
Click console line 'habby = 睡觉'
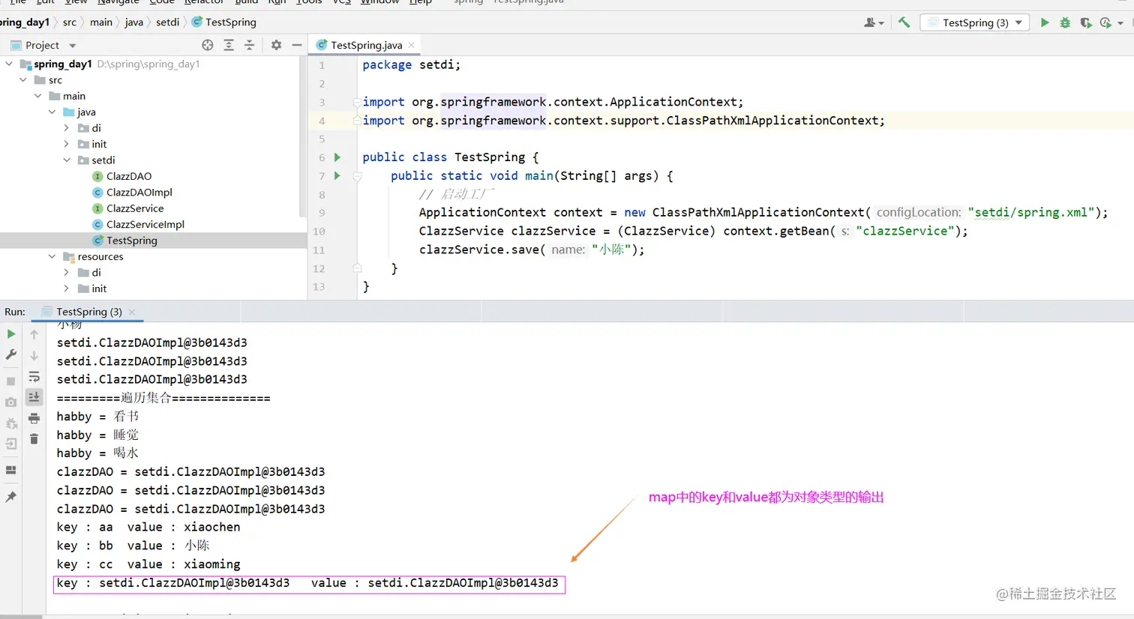click(97, 435)
